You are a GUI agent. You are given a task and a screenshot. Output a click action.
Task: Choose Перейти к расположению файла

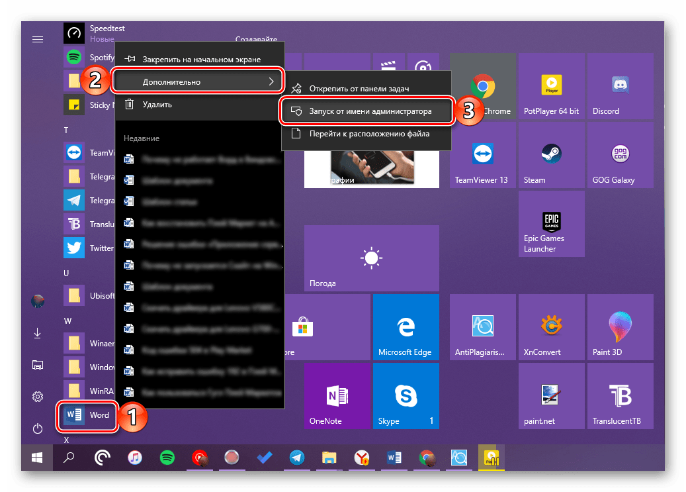pos(367,134)
